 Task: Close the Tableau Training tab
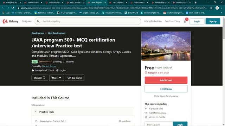41,2
